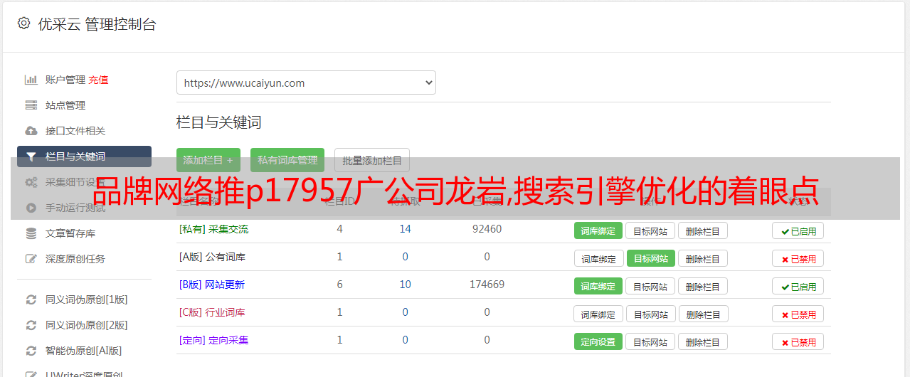Click the refresh icon for 同义词伪原创[2版]

(31, 325)
